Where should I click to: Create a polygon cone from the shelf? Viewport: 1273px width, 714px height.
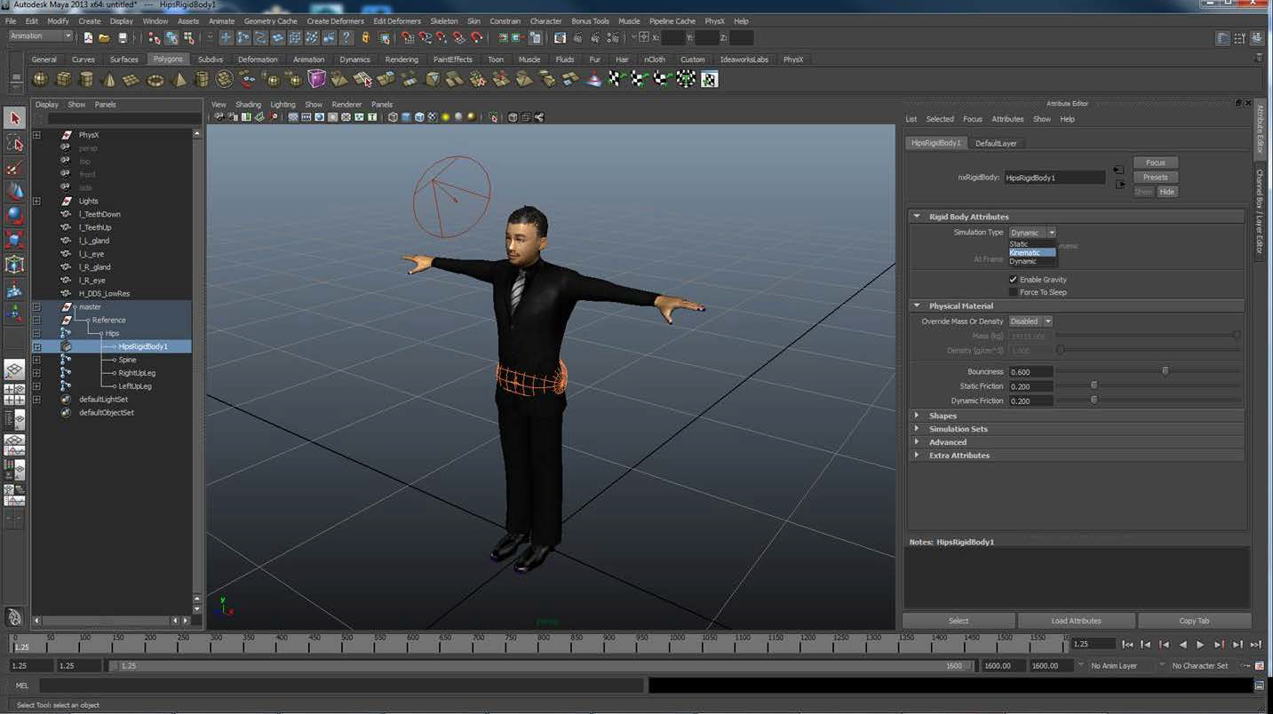click(x=109, y=79)
